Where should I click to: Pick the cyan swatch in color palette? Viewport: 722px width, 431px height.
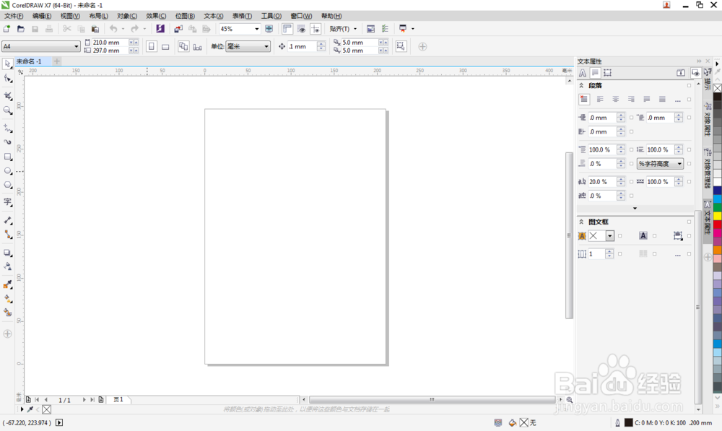pos(718,199)
